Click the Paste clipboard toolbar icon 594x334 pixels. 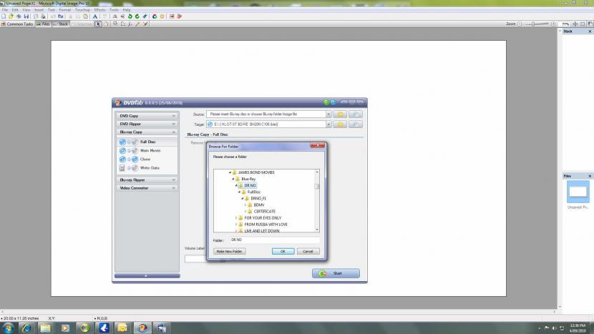point(86,16)
